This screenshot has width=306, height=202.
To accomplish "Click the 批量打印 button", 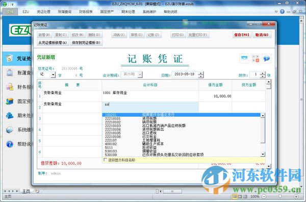I will [198, 35].
